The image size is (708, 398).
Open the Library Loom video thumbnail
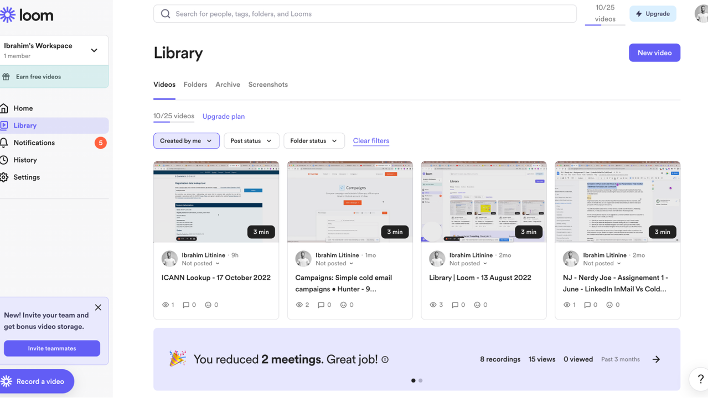(484, 202)
